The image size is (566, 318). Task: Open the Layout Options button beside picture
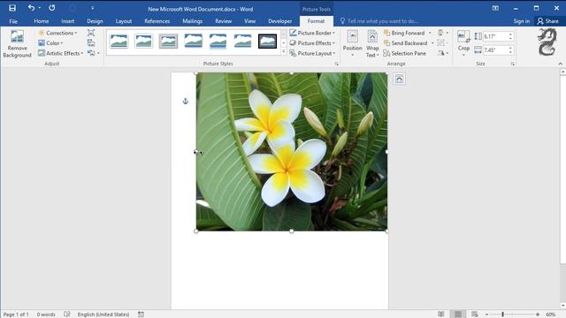coord(399,79)
